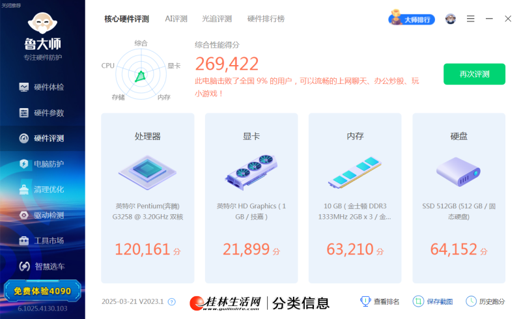Click the 处理器 CPU chip icon
The height and width of the screenshot is (319, 521).
(x=148, y=172)
